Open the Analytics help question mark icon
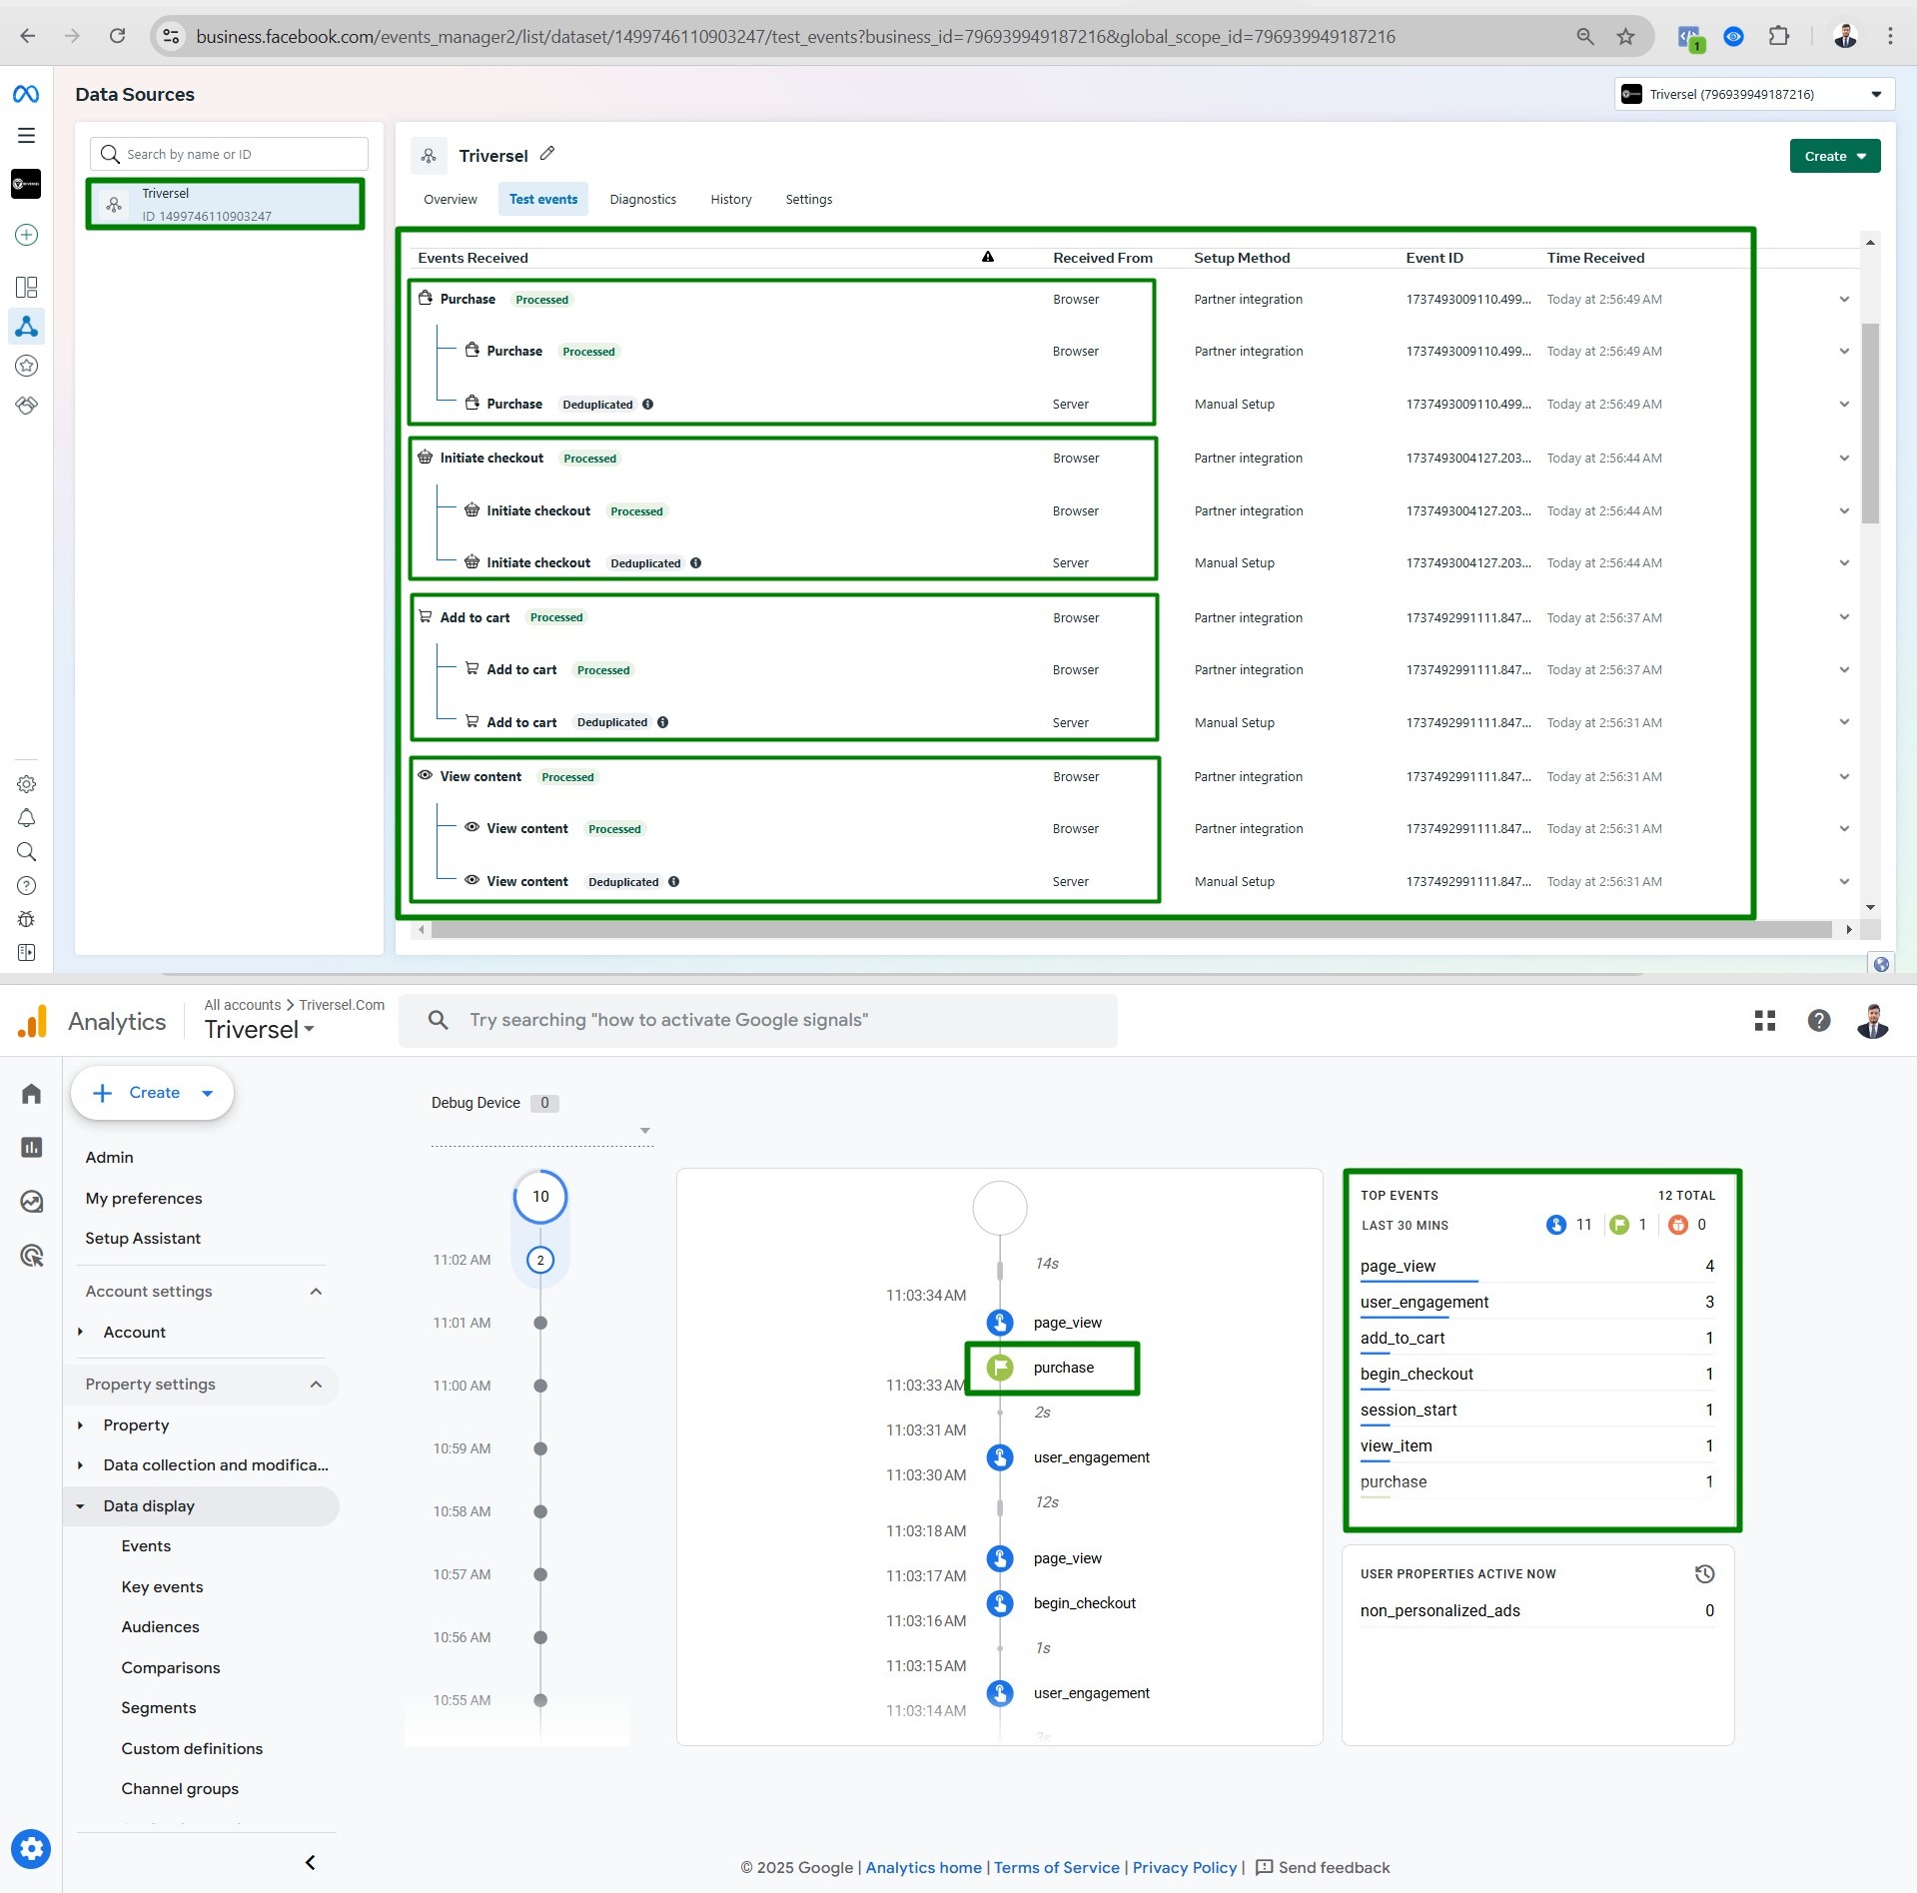Screen dimensions: 1917x1893 (x=1819, y=1020)
